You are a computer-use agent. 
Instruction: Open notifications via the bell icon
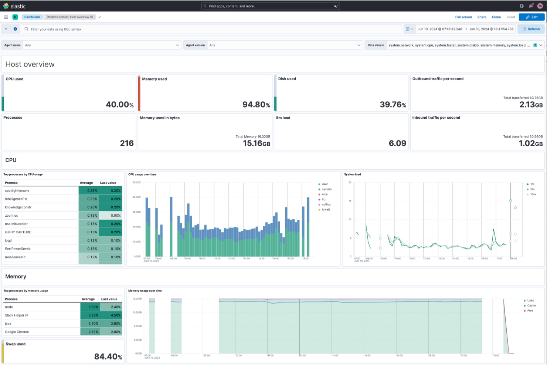(531, 6)
